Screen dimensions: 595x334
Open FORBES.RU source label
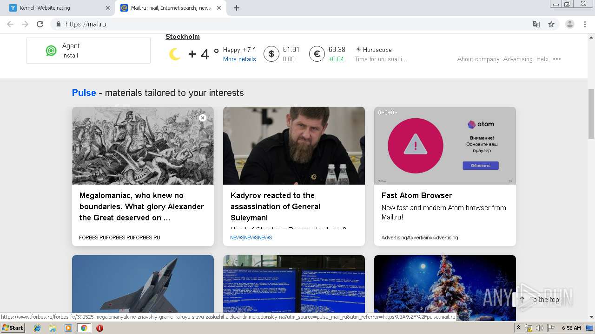tap(119, 238)
